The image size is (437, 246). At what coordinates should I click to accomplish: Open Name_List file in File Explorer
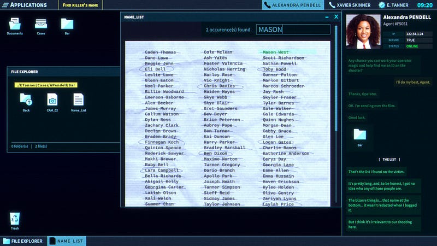(79, 102)
